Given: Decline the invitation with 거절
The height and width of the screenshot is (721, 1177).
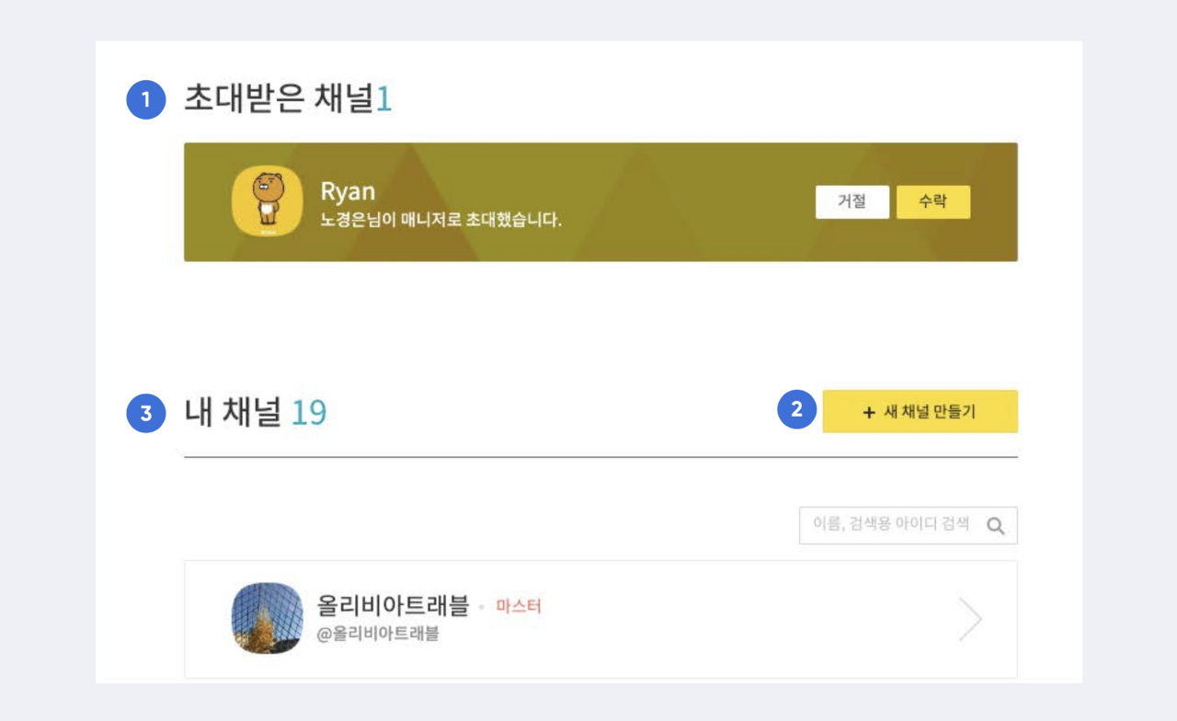Looking at the screenshot, I should point(851,202).
